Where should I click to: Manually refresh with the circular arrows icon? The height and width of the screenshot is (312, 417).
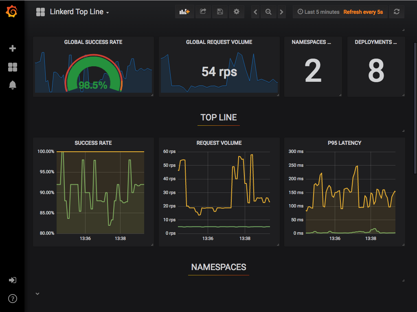click(396, 12)
